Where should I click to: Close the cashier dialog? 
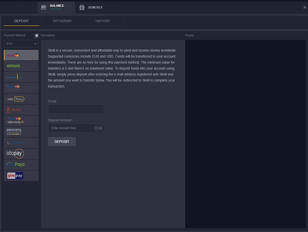[x=305, y=7]
